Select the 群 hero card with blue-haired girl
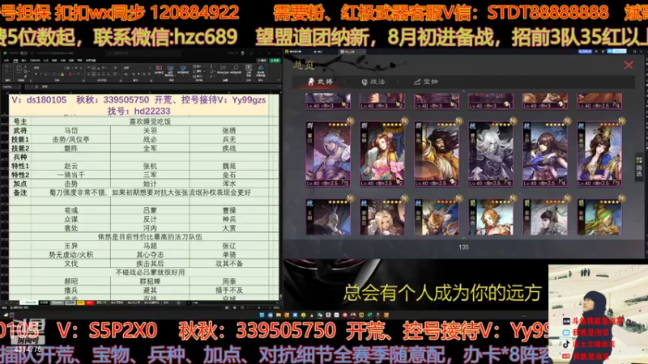Screen dimensions: 648x364 click(x=328, y=154)
